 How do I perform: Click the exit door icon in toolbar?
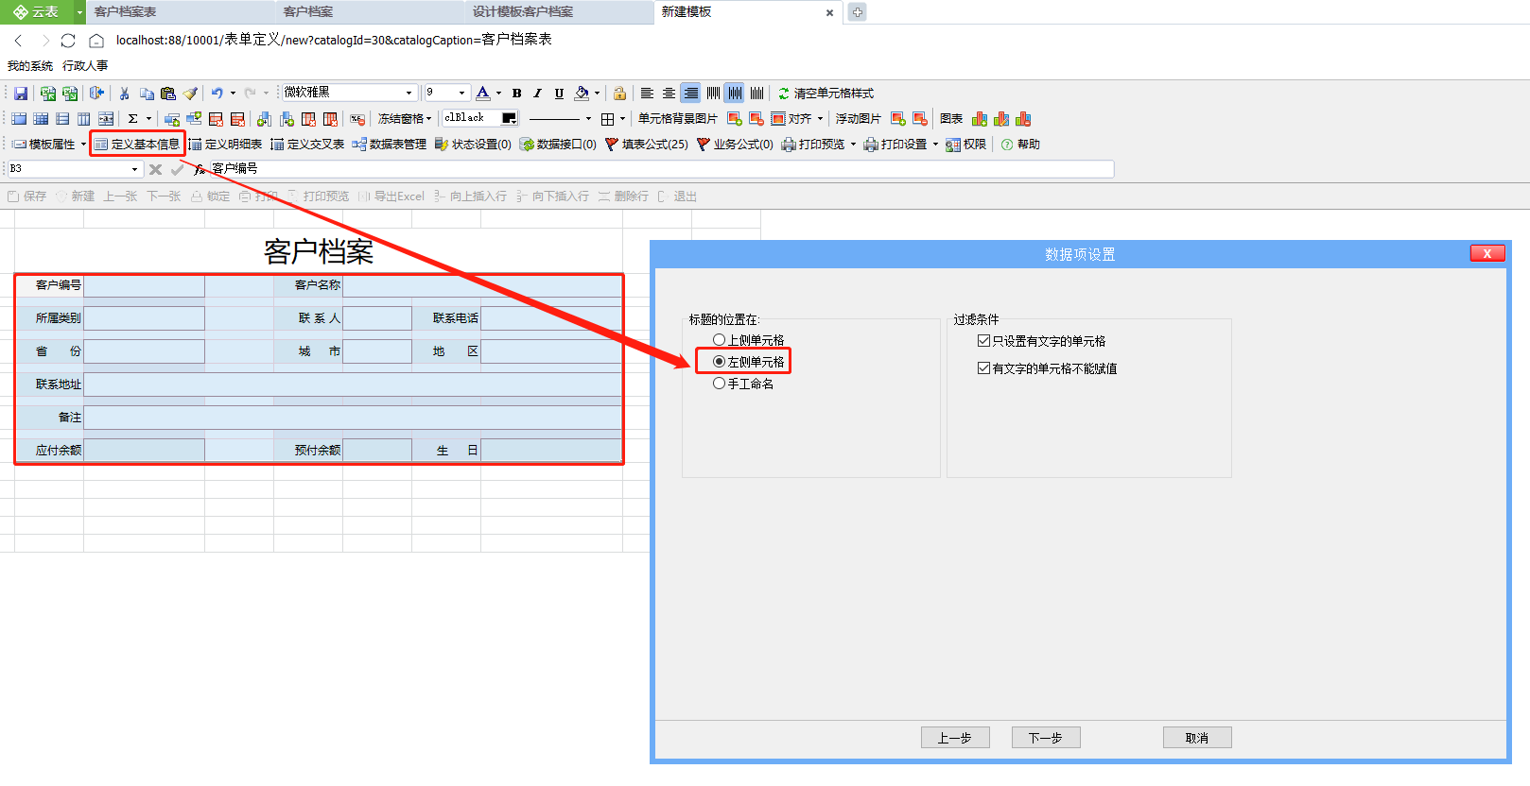96,93
